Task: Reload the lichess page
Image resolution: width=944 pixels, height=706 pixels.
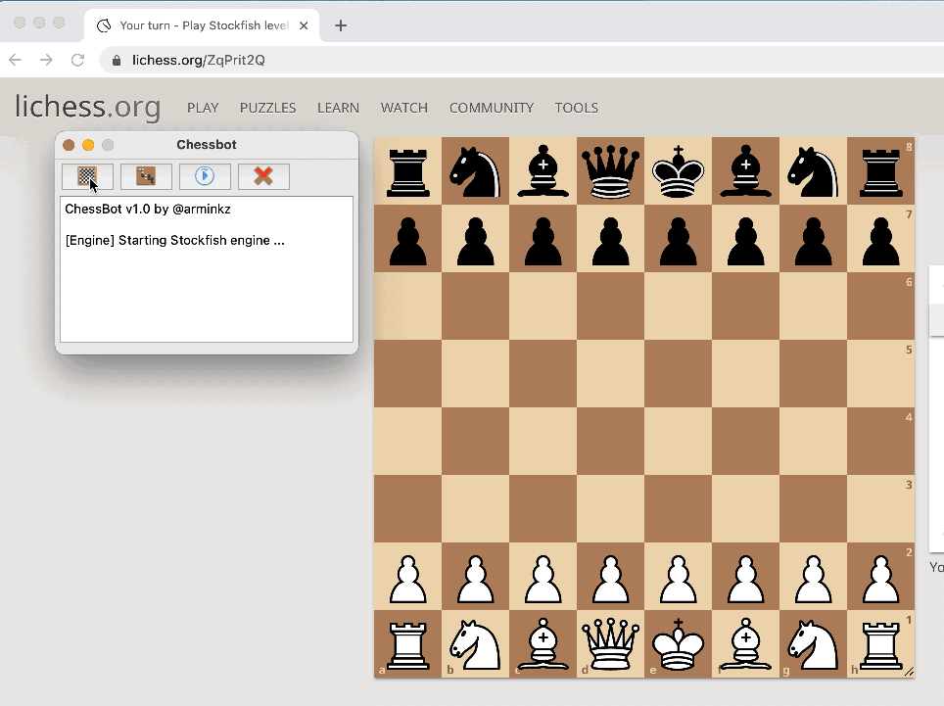Action: [77, 60]
